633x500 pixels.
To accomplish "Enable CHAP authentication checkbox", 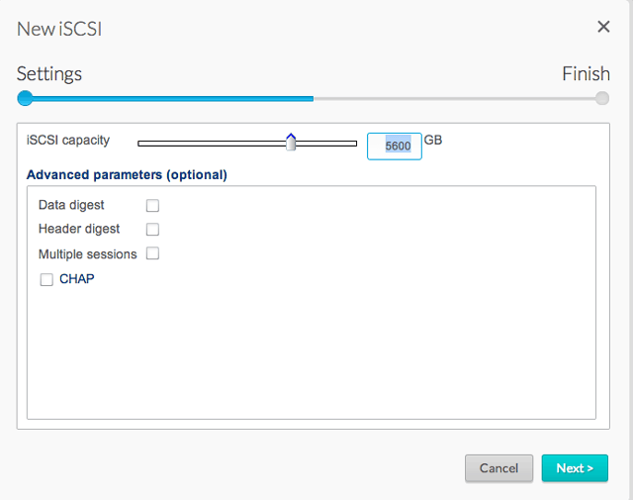I will pyautogui.click(x=46, y=280).
